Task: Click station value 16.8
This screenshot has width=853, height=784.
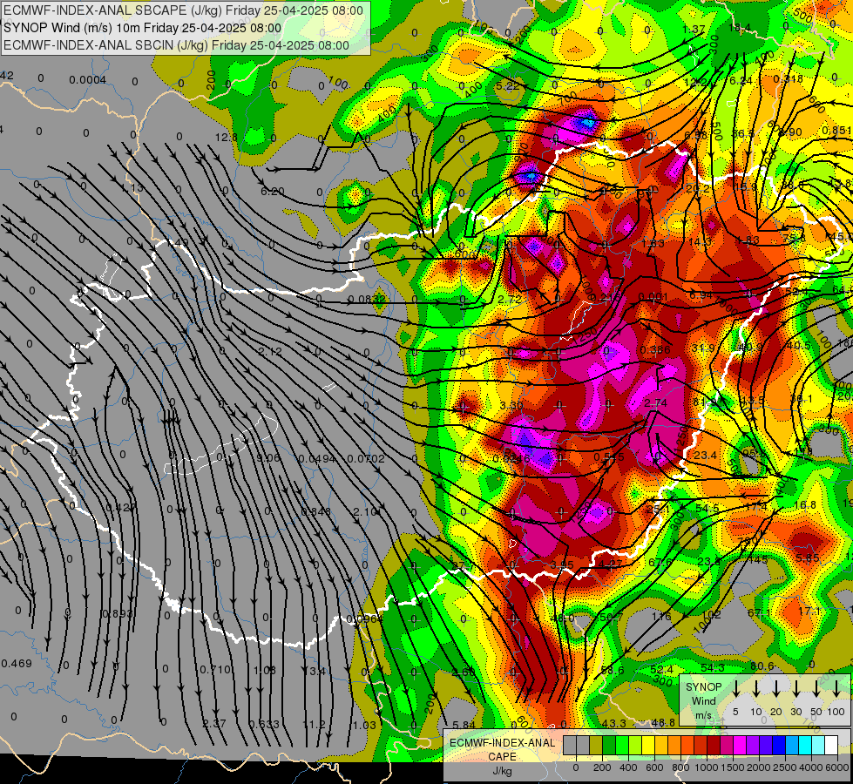Action: tap(804, 505)
